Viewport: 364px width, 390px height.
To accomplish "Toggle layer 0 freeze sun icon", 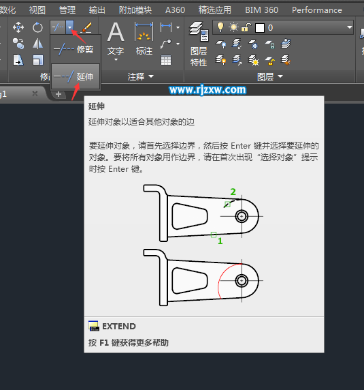I will point(233,27).
